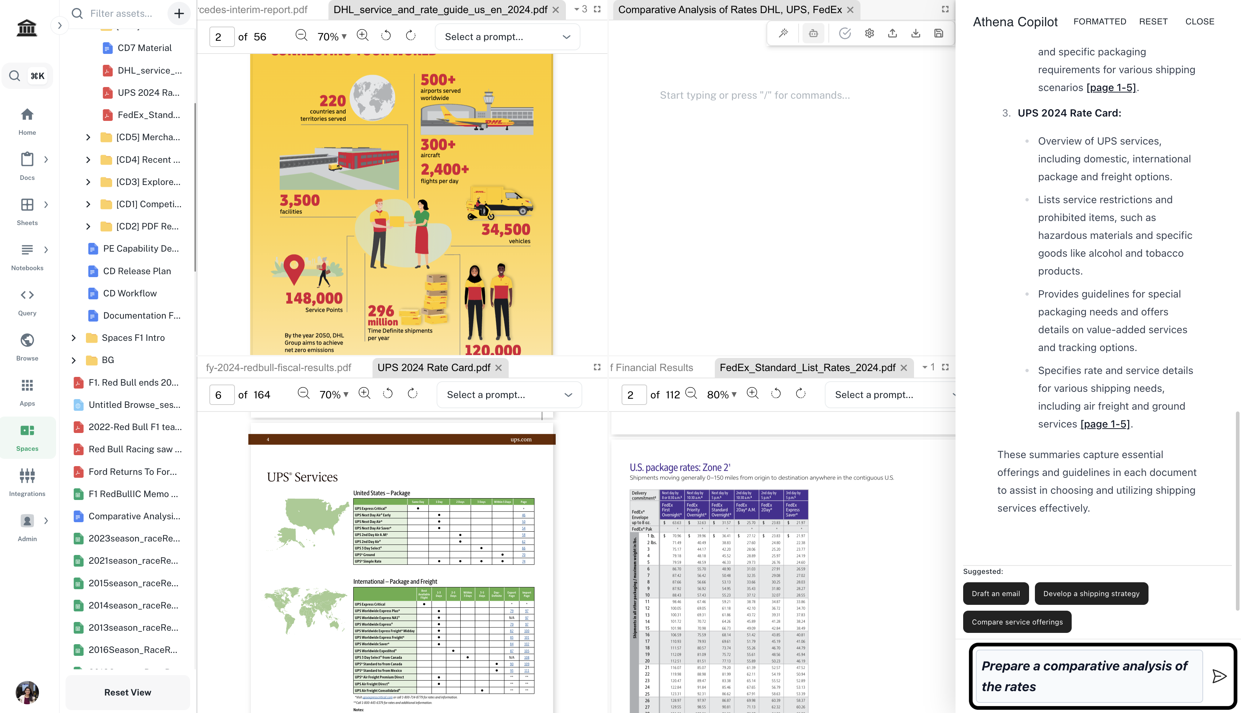Open Sheets from the sidebar

tap(27, 212)
